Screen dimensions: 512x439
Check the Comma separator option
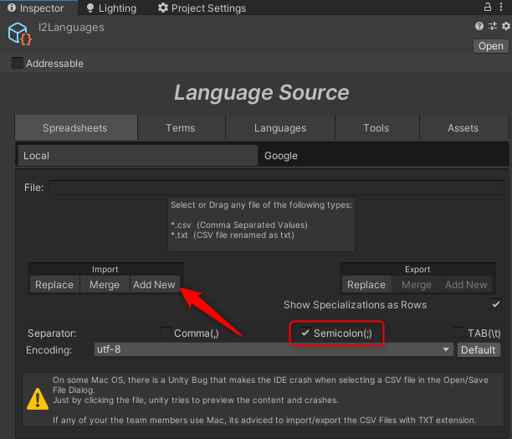pos(165,333)
